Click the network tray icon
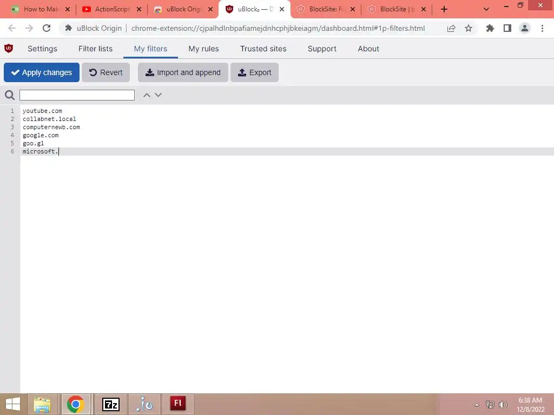Screen dimensions: 554x415 click(490, 405)
